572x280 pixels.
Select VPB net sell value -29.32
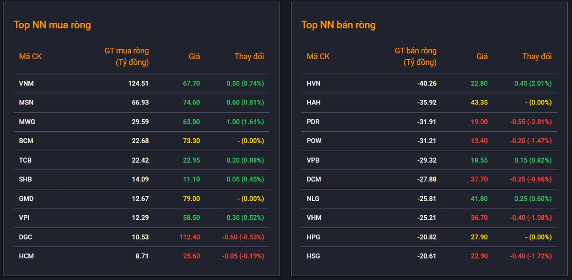tap(427, 160)
